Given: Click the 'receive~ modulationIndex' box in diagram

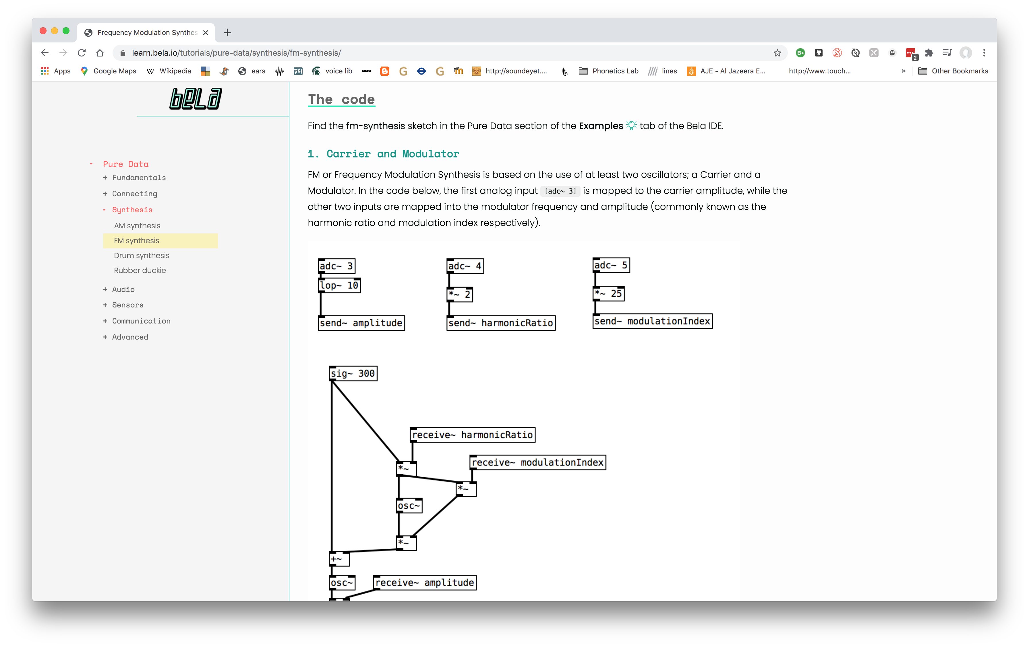Looking at the screenshot, I should (537, 462).
